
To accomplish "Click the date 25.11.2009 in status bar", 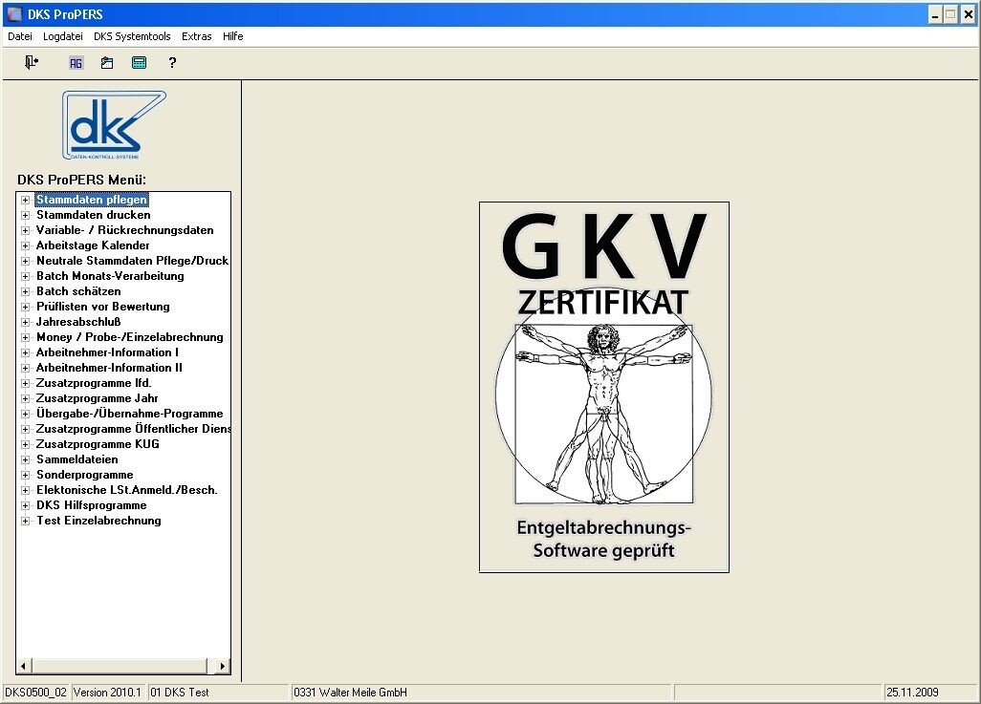I will 912,693.
